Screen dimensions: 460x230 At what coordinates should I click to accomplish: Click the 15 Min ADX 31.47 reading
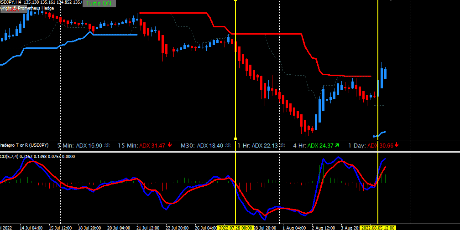pyautogui.click(x=152, y=145)
